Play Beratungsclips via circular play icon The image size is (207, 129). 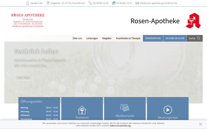click(x=168, y=110)
